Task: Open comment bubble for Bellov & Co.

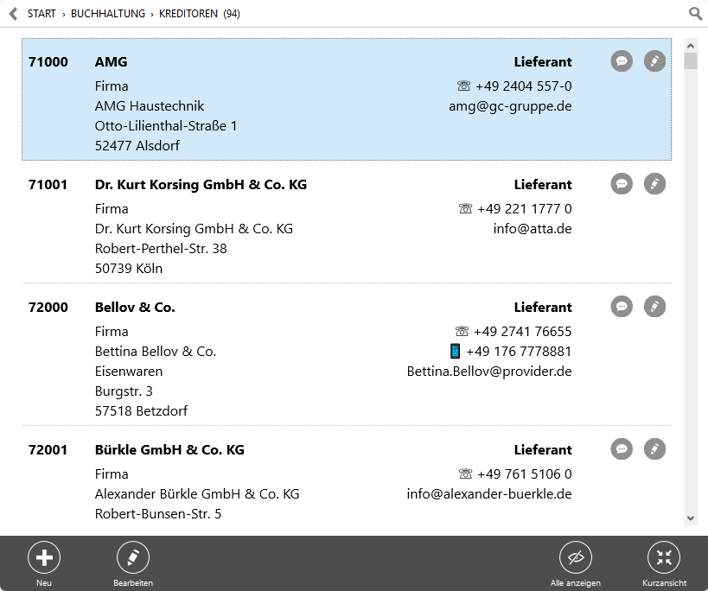Action: 622,307
